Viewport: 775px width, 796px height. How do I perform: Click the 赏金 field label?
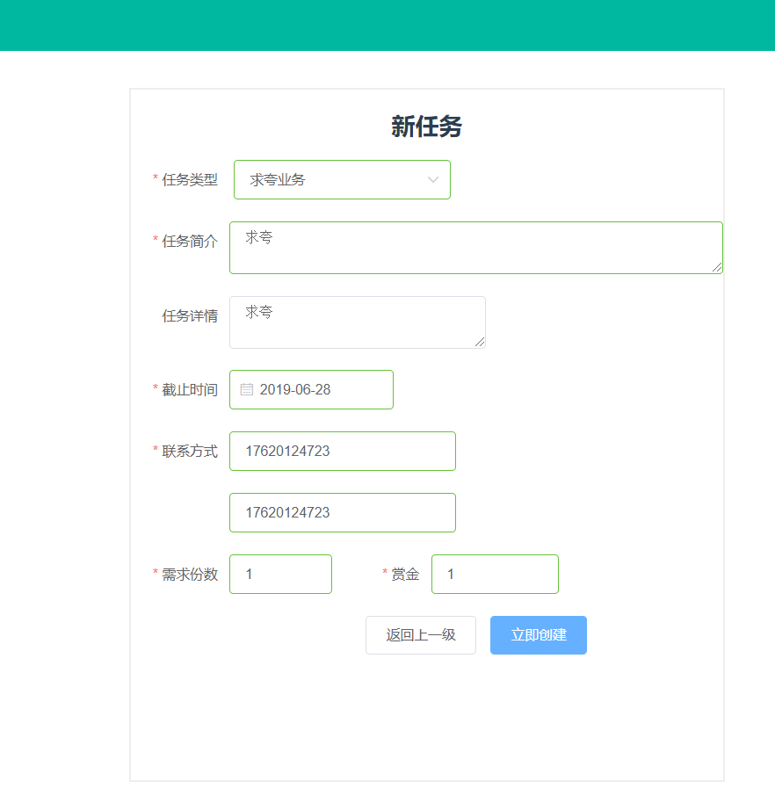click(405, 574)
